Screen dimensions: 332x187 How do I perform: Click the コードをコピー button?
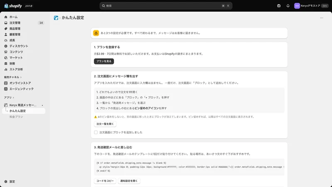(x=105, y=181)
